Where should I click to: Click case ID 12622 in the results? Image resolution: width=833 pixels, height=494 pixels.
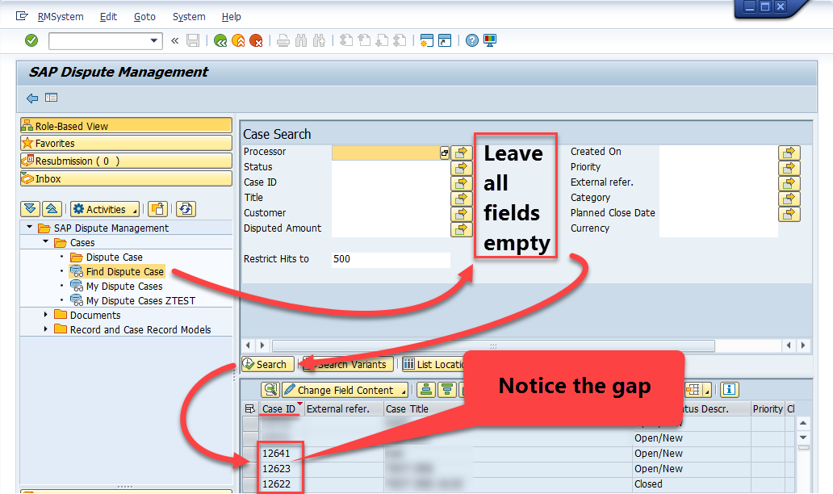[x=276, y=484]
